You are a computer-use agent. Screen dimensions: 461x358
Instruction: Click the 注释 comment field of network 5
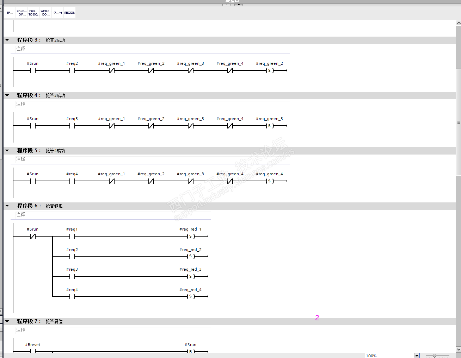click(150, 159)
